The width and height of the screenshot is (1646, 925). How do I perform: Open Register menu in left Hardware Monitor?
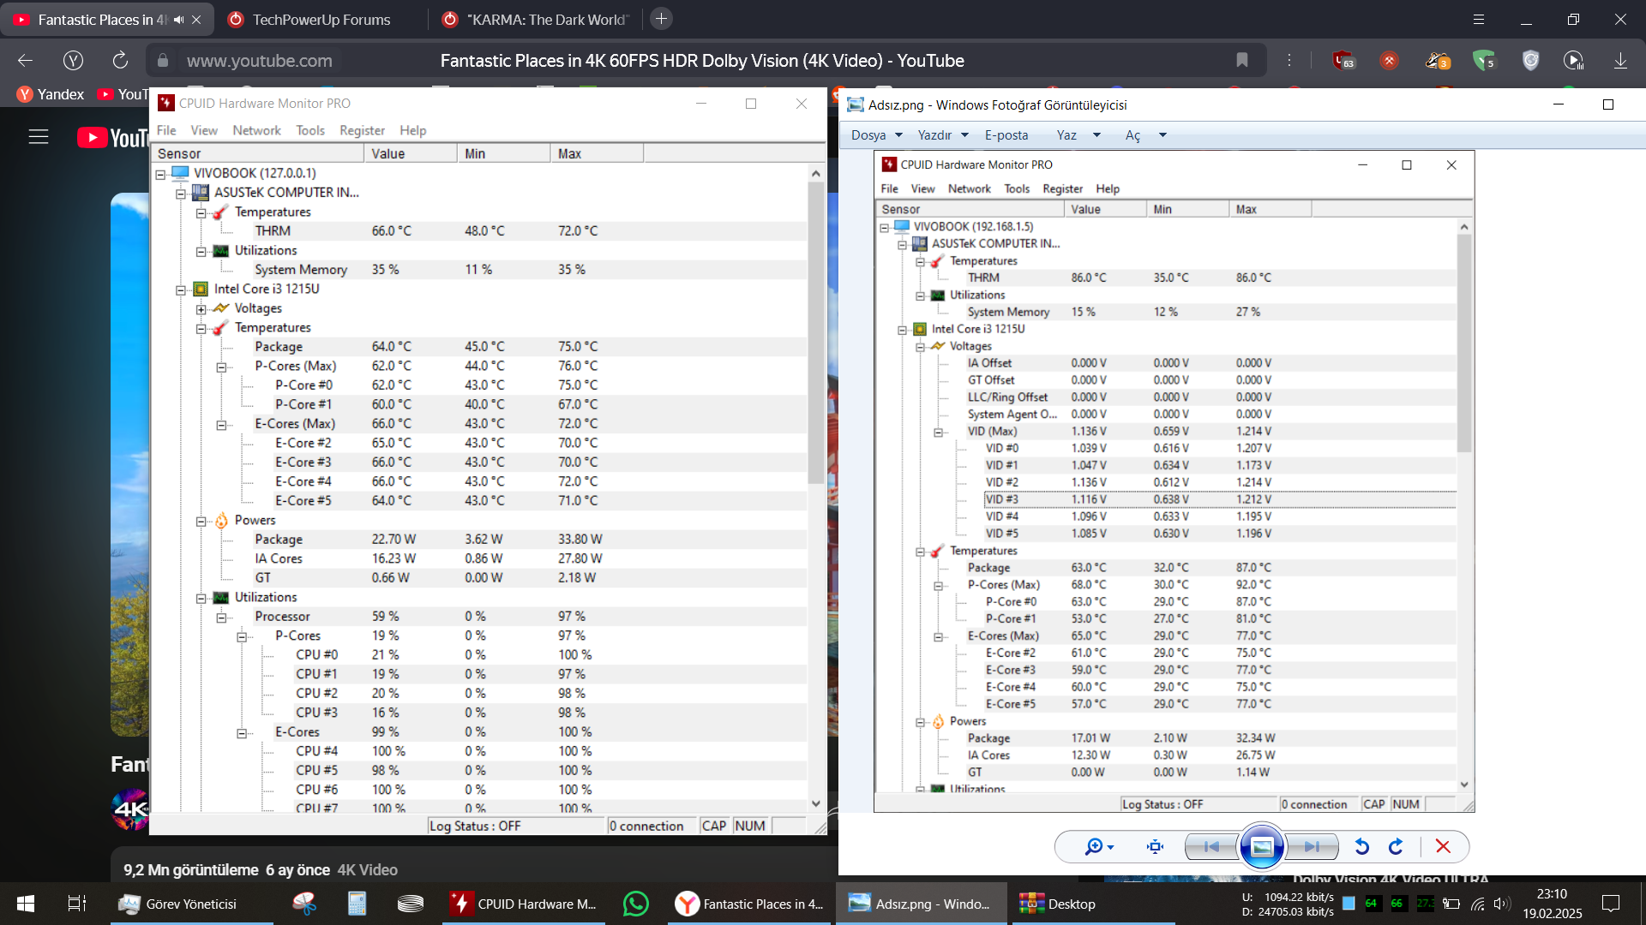(362, 130)
